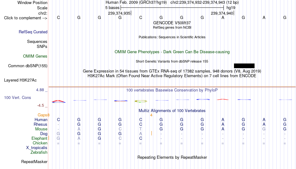Select the black dbSNP variant block

[x=244, y=66]
